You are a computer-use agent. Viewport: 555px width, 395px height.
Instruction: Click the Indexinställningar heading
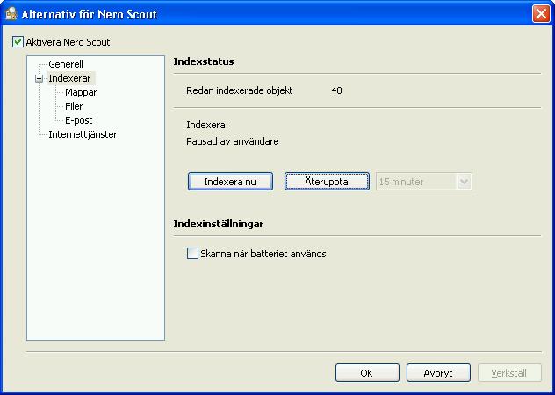pyautogui.click(x=219, y=224)
